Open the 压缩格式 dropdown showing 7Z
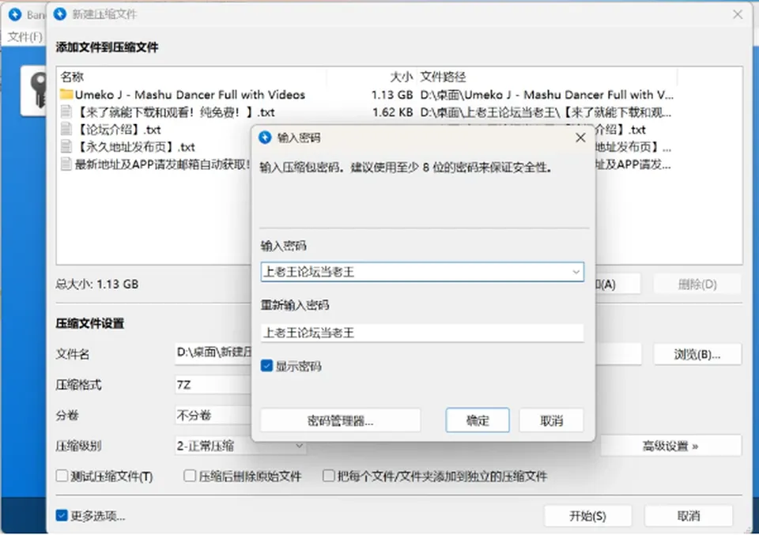 click(x=213, y=385)
